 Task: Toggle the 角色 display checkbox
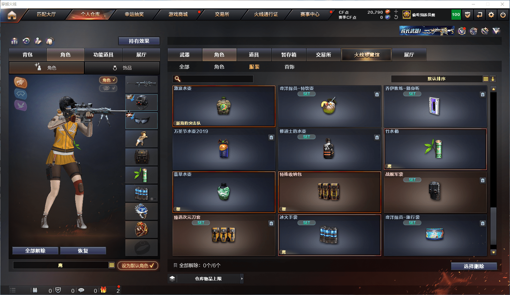point(108,80)
